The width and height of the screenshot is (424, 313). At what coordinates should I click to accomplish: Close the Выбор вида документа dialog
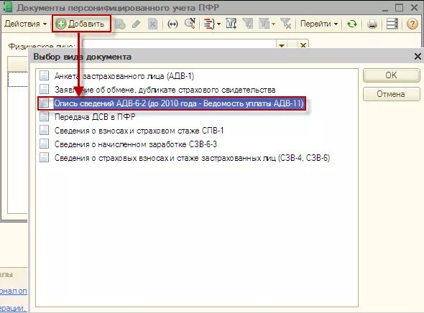pyautogui.click(x=418, y=57)
